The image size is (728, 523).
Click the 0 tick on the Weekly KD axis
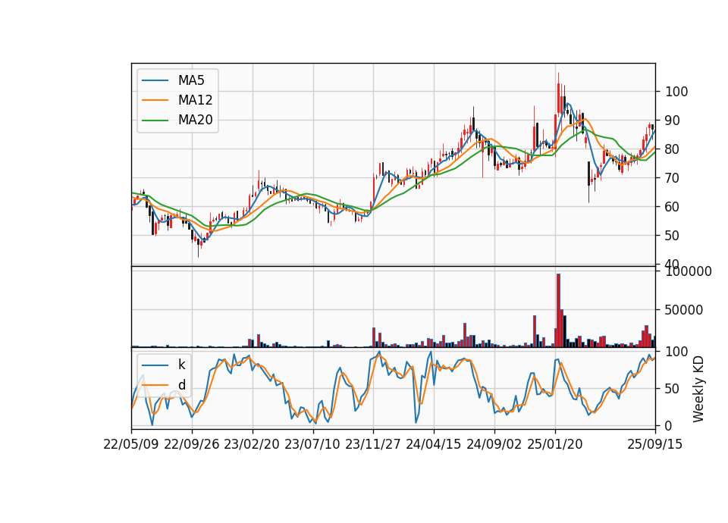click(669, 426)
